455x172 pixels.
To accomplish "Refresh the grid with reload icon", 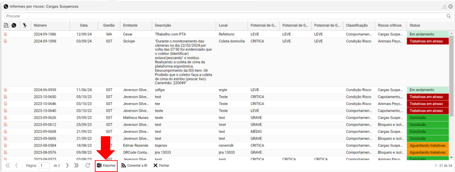I will [x=88, y=166].
